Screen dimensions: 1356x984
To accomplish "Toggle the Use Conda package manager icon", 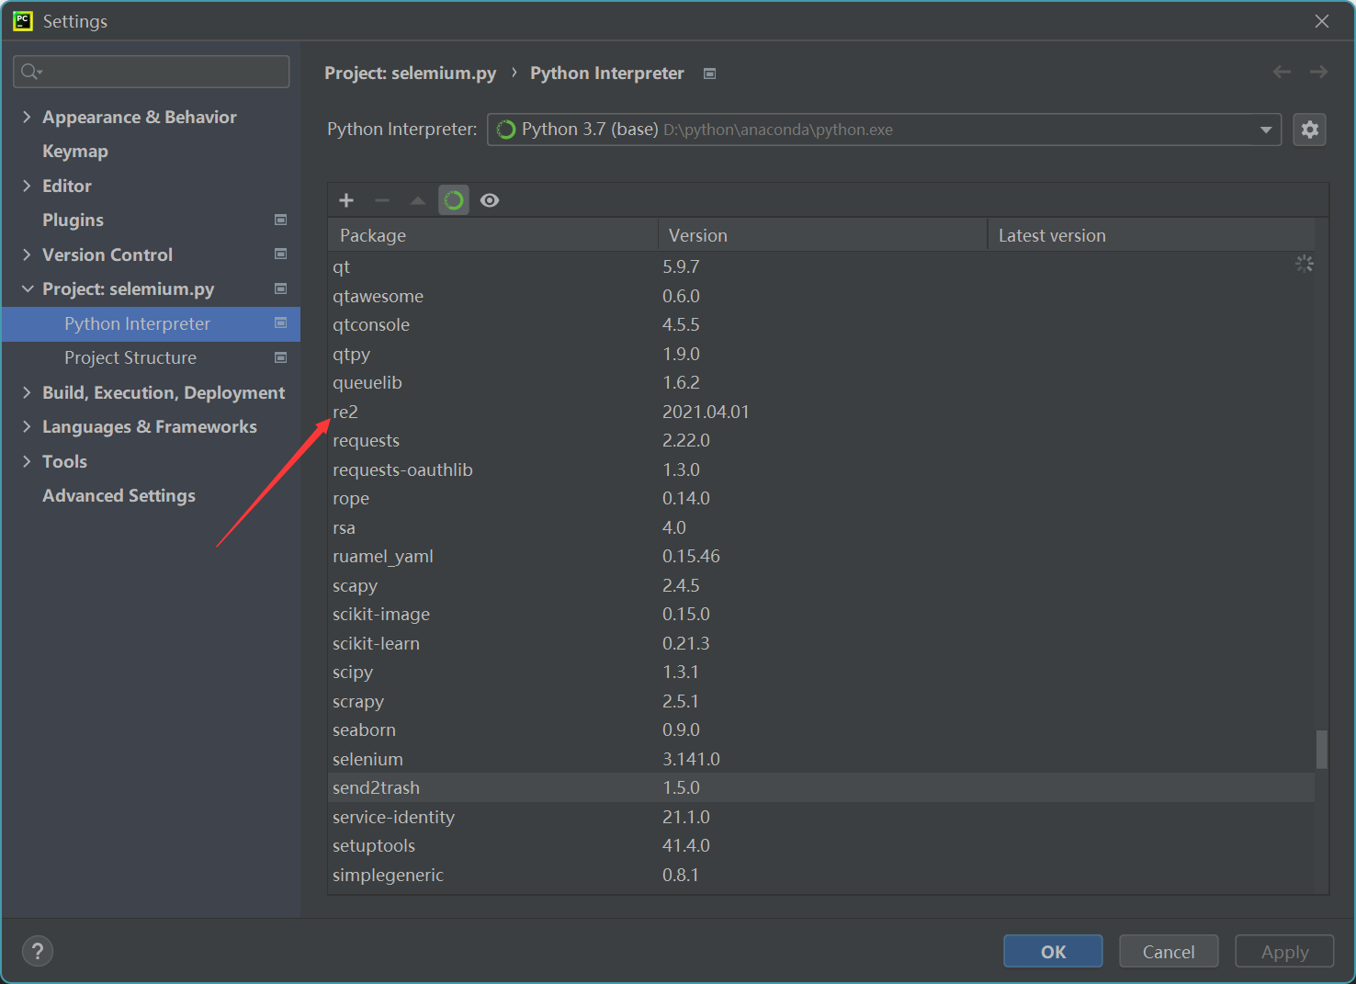I will [454, 200].
